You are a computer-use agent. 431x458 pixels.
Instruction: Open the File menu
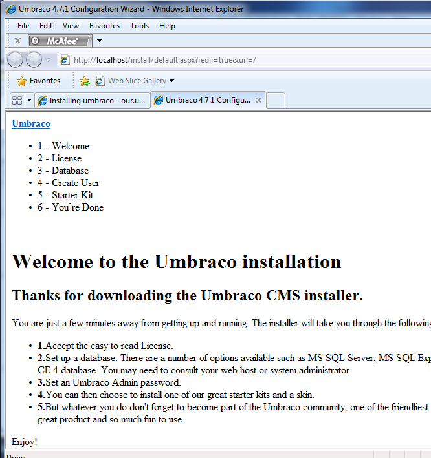coord(23,26)
